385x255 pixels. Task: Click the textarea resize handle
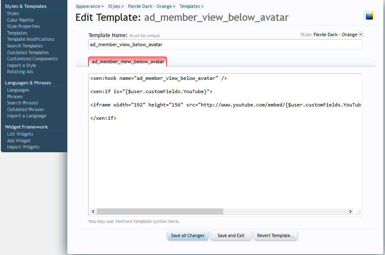point(358,212)
